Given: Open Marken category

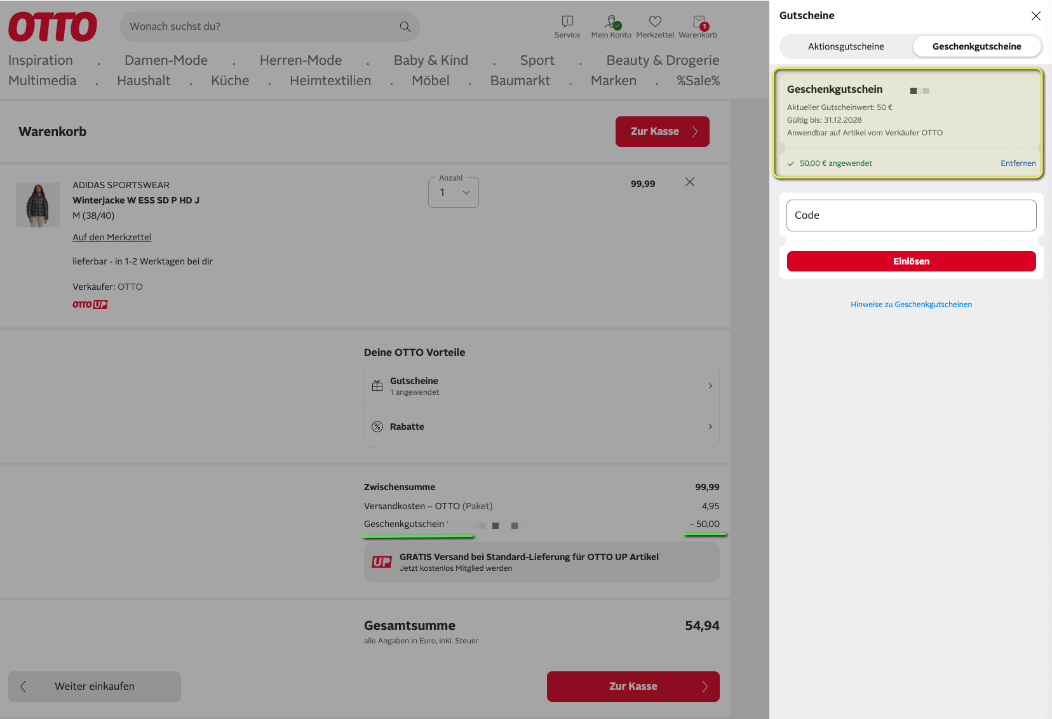Looking at the screenshot, I should [614, 81].
